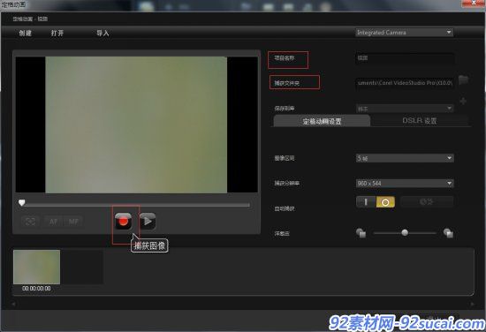Select the stop motion settings tab
This screenshot has height=332, width=486.
click(x=322, y=121)
